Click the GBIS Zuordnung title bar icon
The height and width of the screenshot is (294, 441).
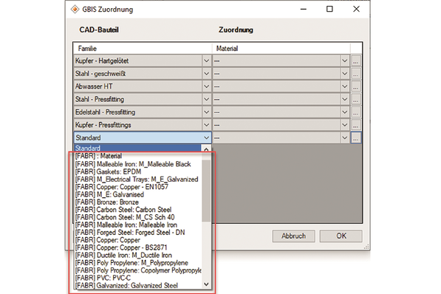[x=75, y=10]
